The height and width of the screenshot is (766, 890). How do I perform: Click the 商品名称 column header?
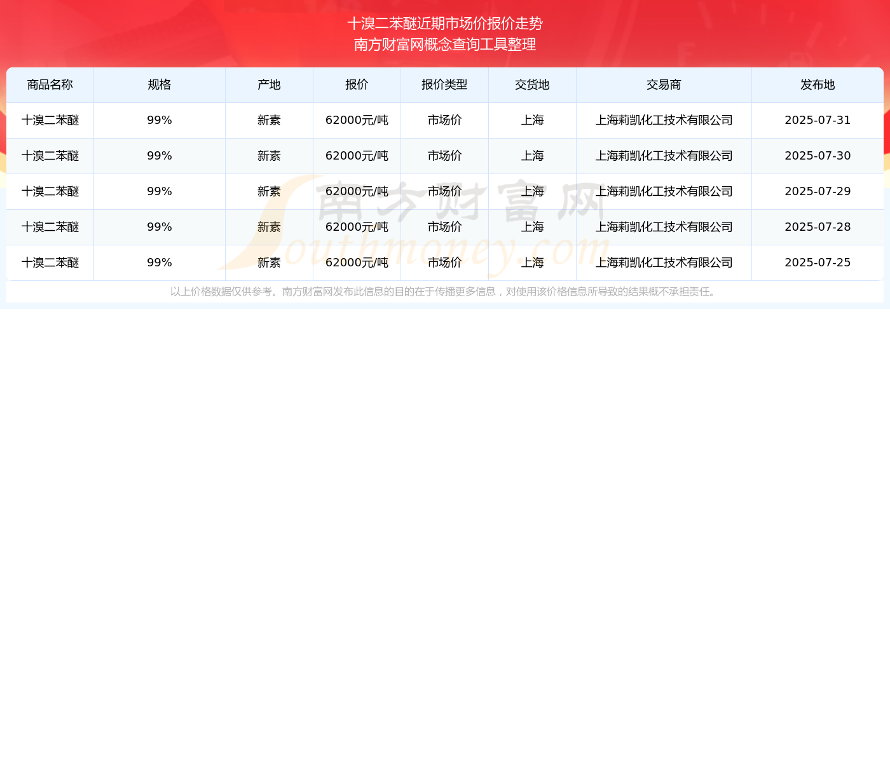coord(50,85)
